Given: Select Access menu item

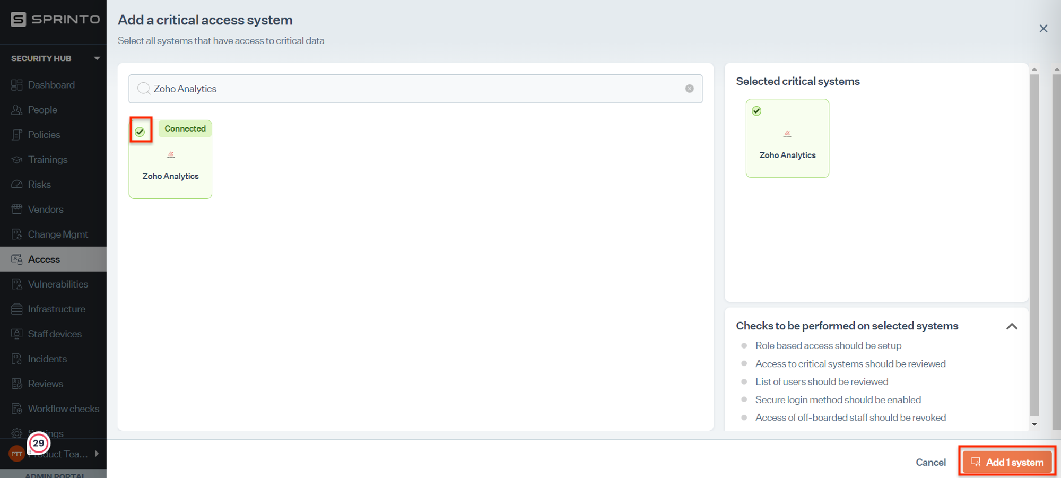Looking at the screenshot, I should coord(53,259).
